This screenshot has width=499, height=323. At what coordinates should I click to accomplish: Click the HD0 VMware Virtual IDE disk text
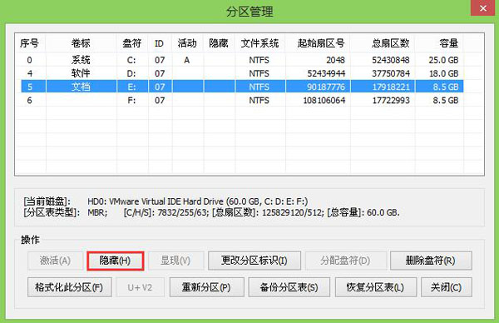[x=197, y=201]
